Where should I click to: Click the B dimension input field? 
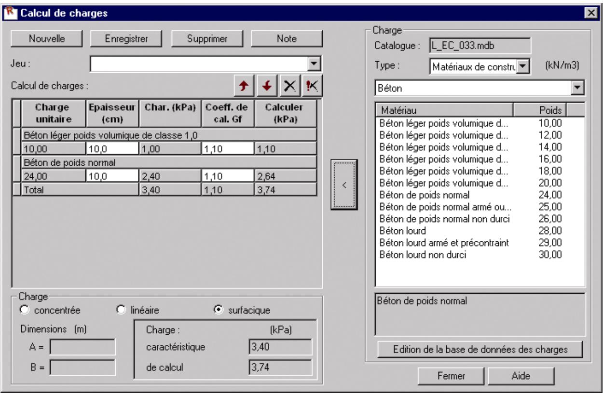click(x=83, y=368)
